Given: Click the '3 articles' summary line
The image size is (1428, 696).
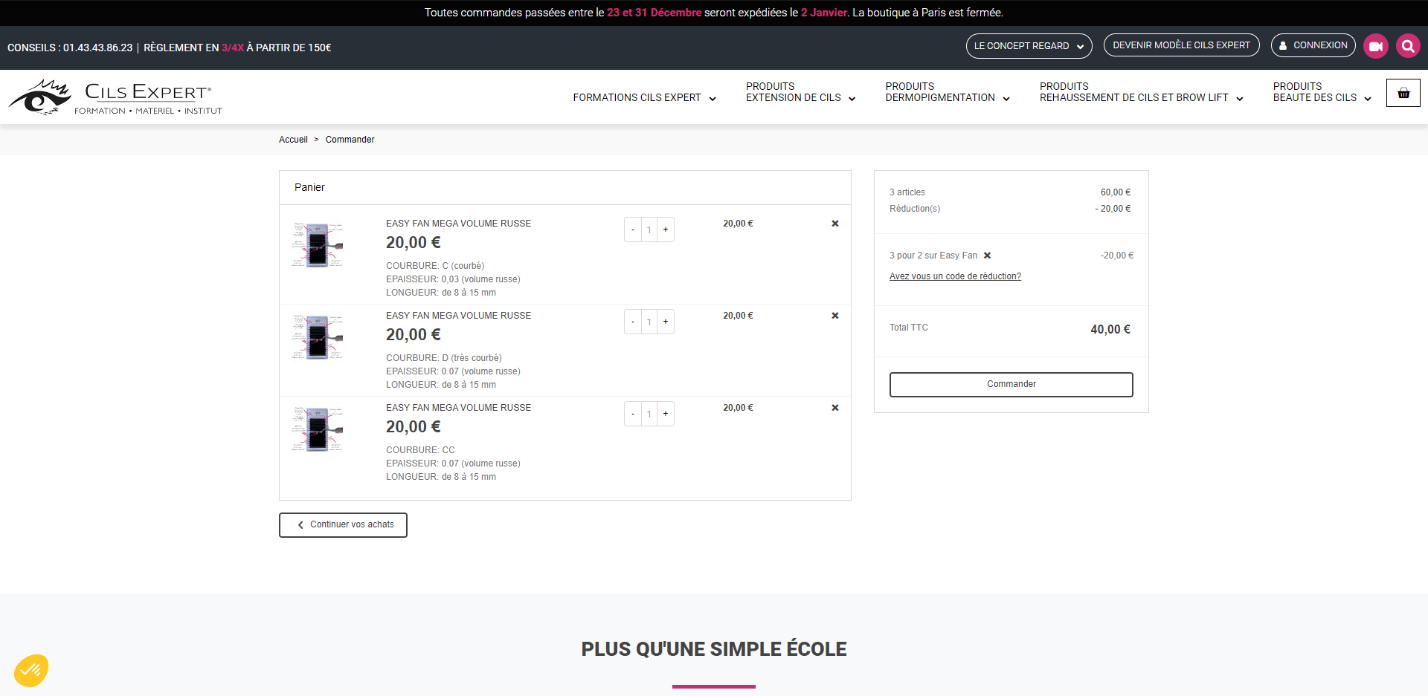Looking at the screenshot, I should (x=907, y=192).
